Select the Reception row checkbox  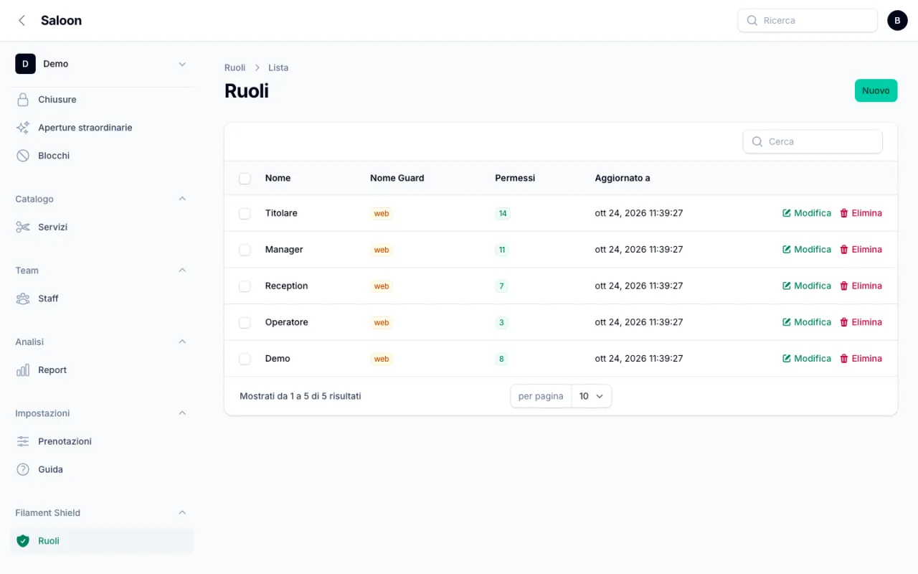click(245, 286)
